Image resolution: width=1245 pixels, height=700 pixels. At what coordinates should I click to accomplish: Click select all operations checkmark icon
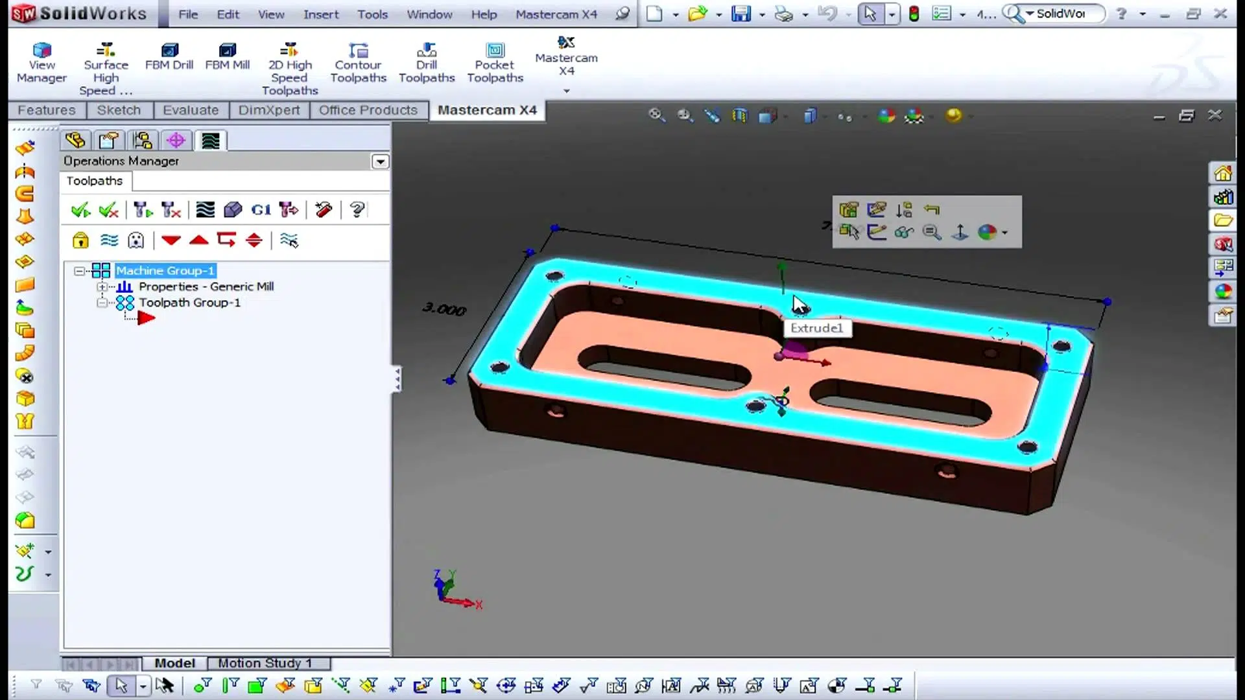pyautogui.click(x=80, y=210)
